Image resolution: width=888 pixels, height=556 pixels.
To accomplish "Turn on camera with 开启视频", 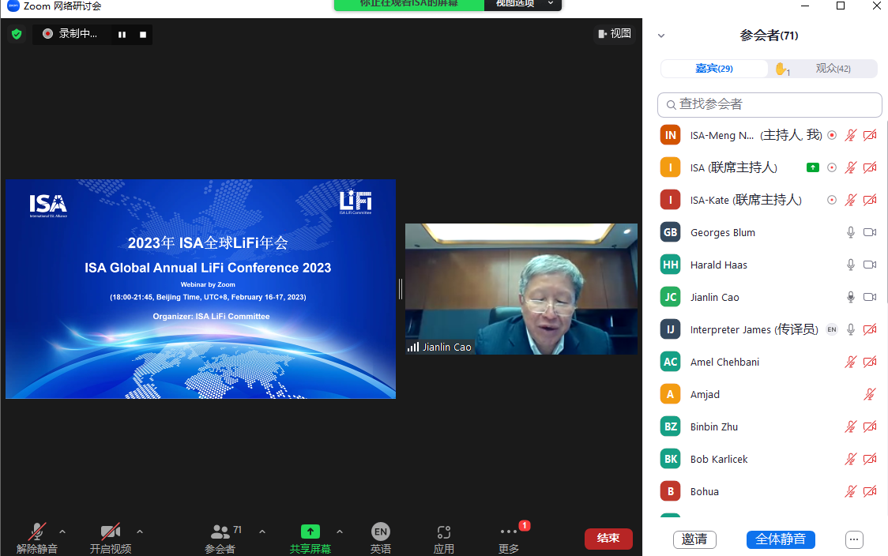I will tap(111, 532).
